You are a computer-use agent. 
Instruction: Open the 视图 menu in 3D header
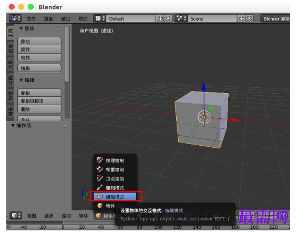click(31, 216)
